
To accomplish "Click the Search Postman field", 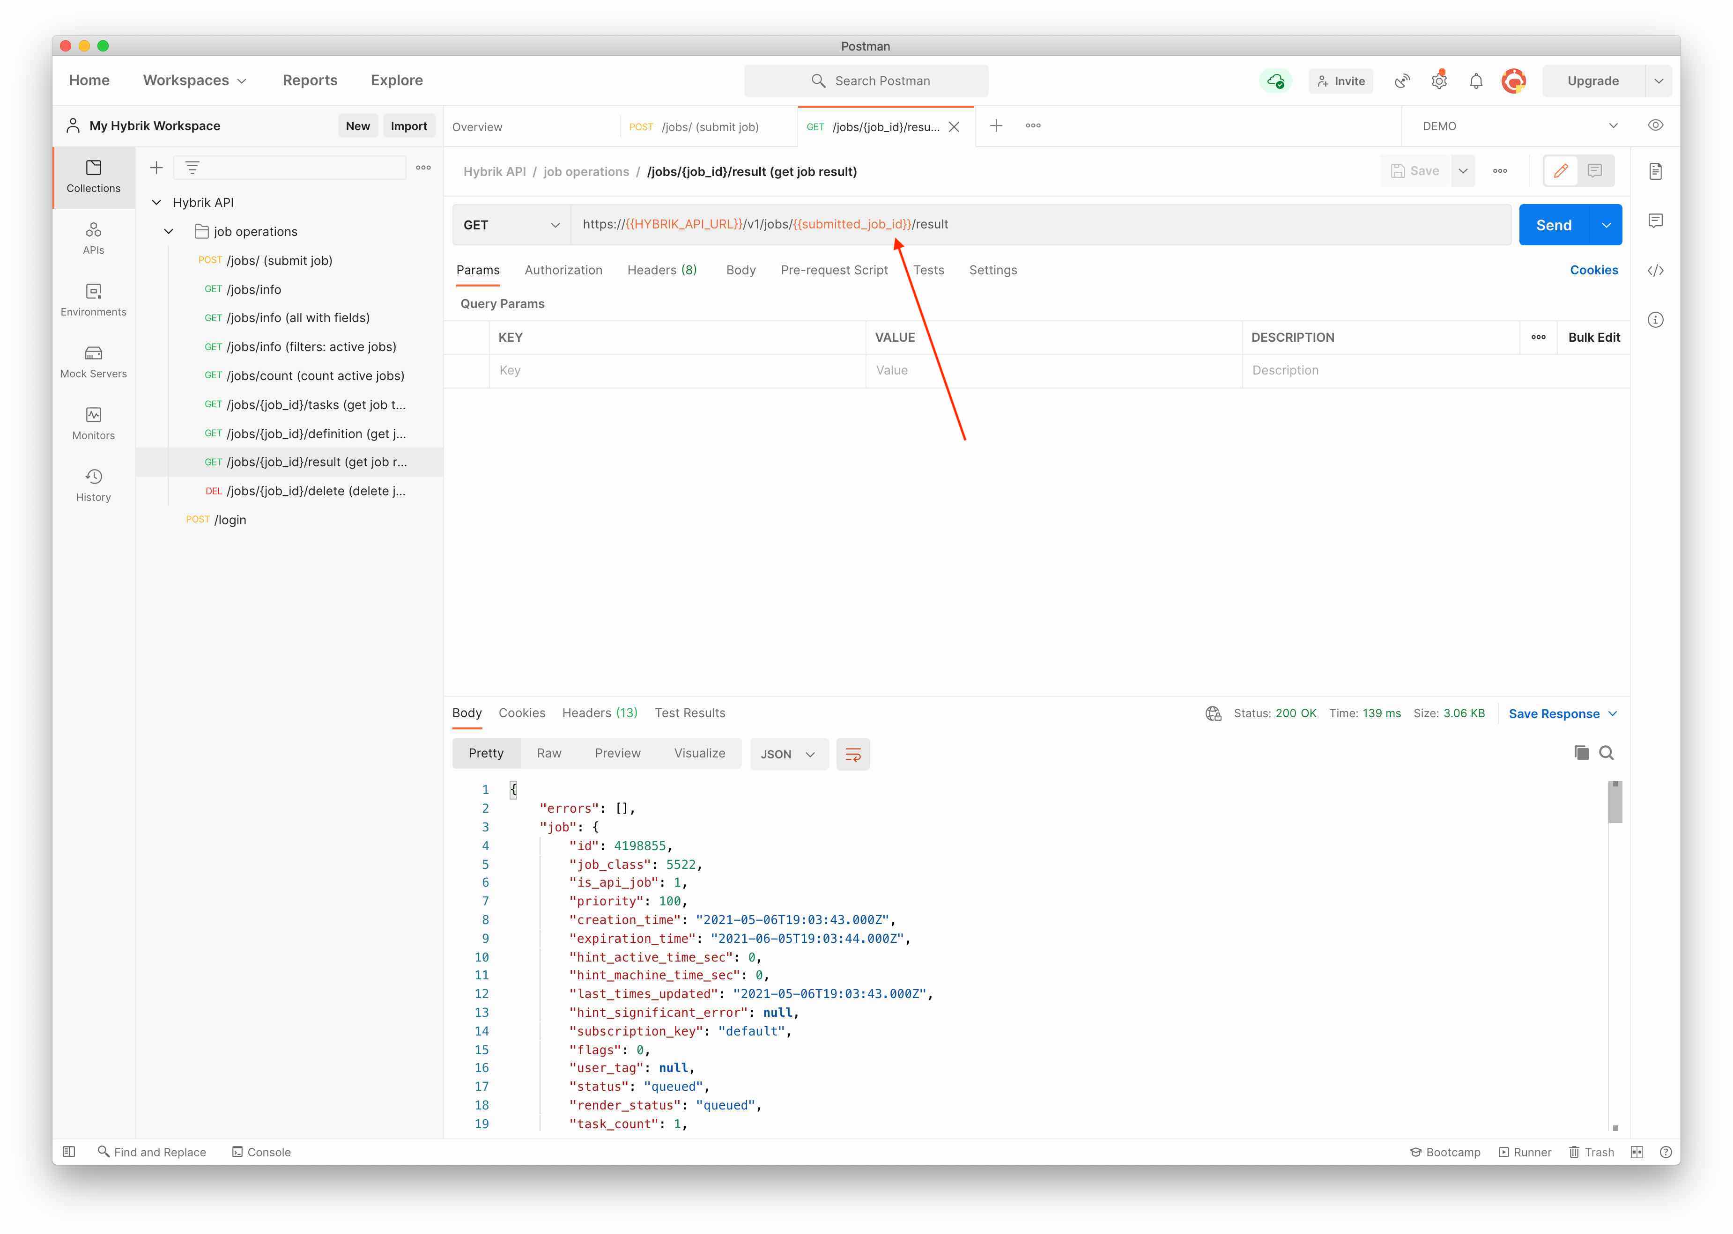I will coord(866,81).
